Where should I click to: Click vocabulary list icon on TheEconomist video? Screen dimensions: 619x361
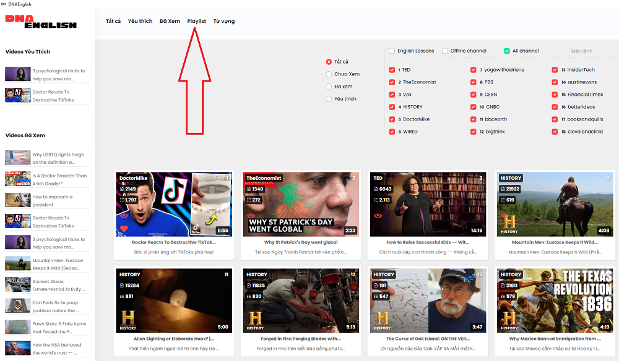(249, 200)
